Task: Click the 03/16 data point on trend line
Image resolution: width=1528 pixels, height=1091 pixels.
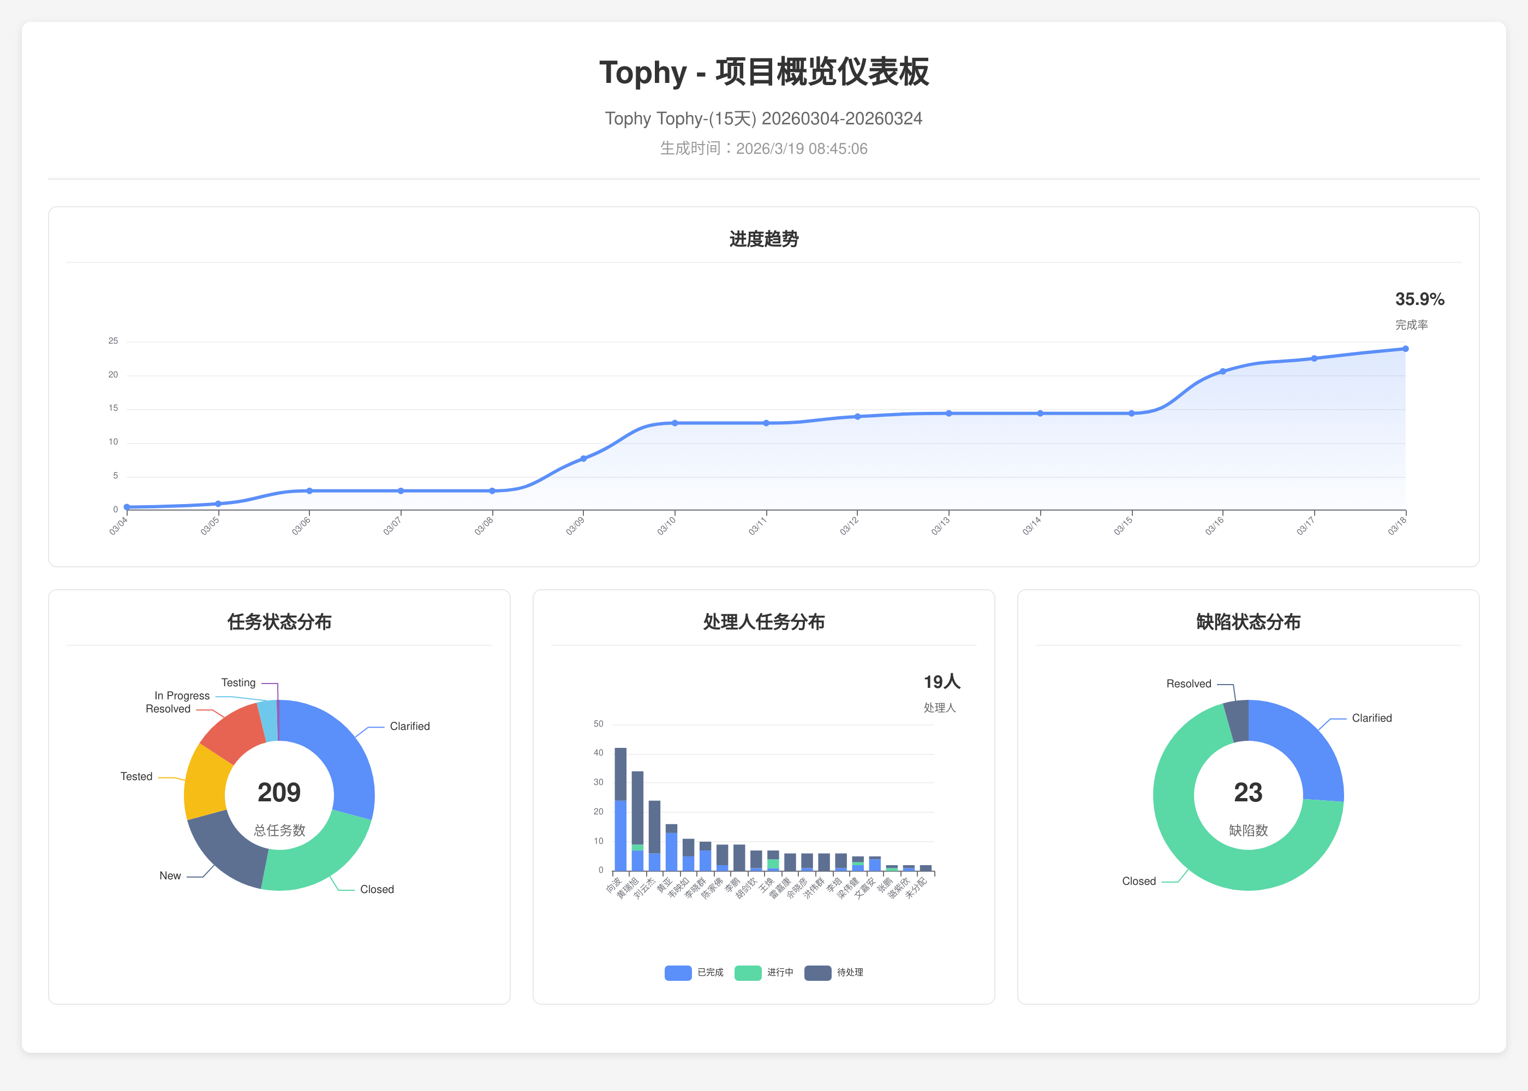Action: tap(1222, 371)
